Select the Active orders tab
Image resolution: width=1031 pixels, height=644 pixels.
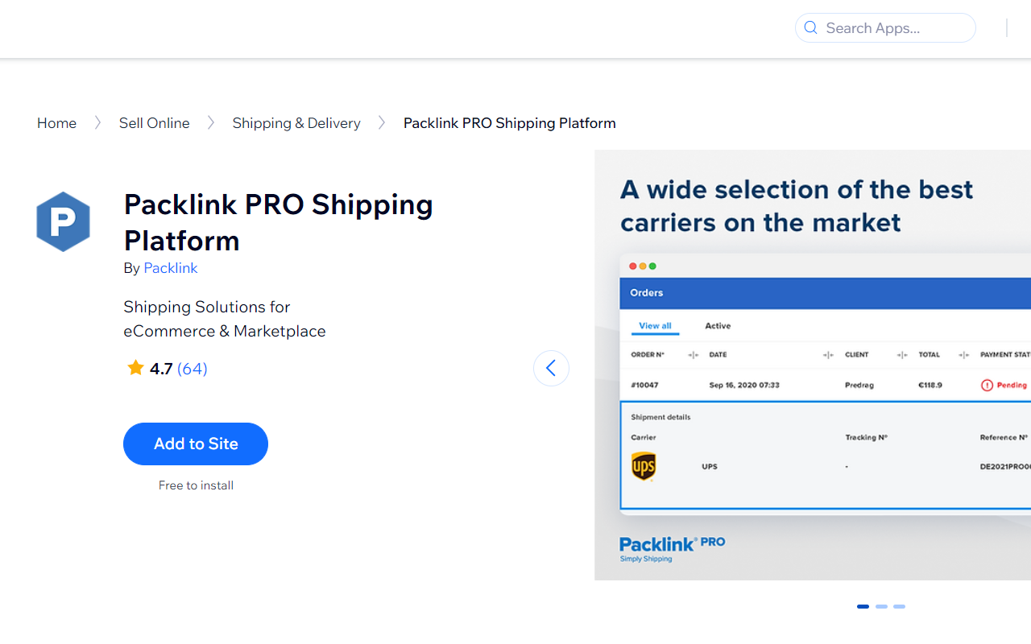pos(717,326)
